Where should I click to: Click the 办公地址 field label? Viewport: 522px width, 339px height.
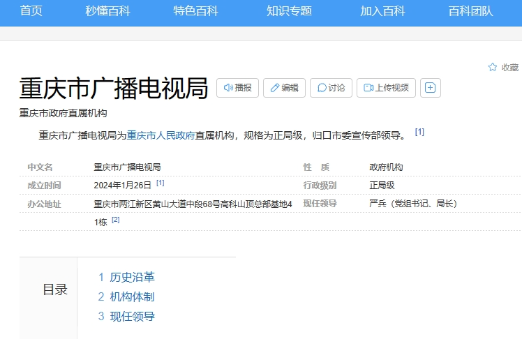pos(44,204)
